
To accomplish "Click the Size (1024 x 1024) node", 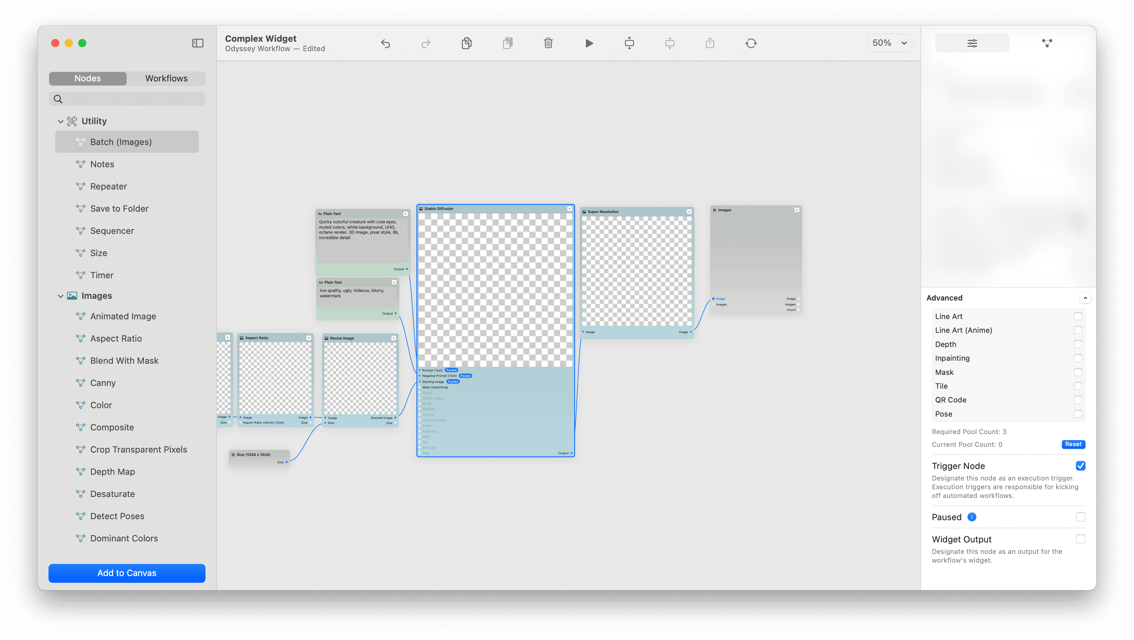I will point(259,458).
